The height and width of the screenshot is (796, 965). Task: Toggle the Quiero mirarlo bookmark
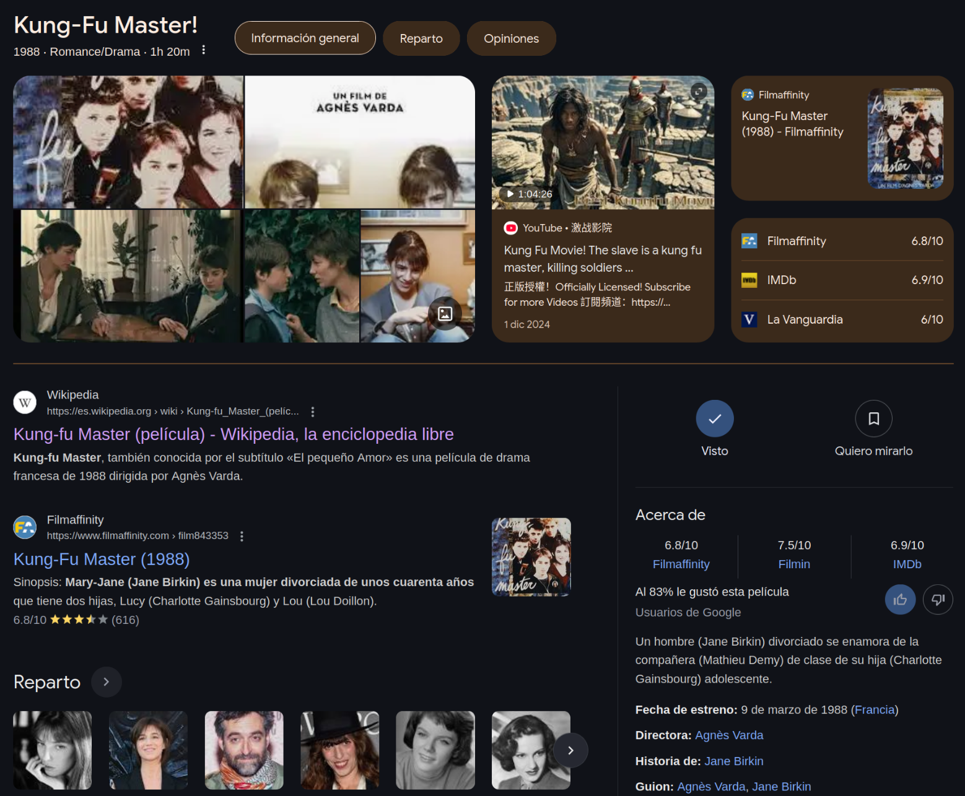point(873,419)
